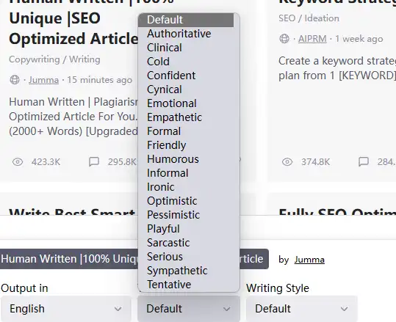
Task: Open the AIPRM author link
Action: (x=312, y=39)
